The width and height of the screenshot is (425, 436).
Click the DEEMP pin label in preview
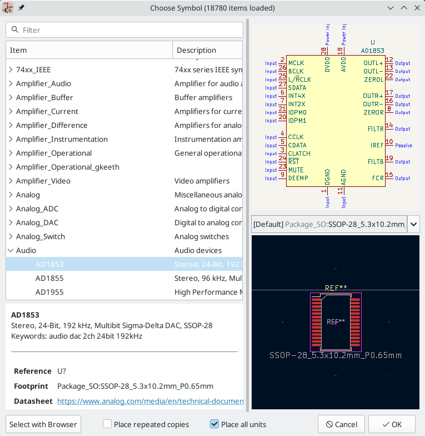pos(298,178)
